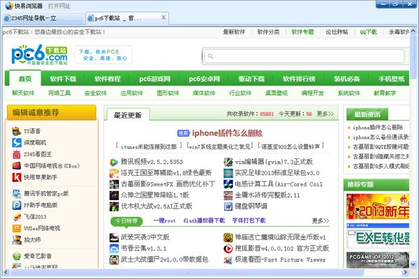419x279 pixels.
Task: Click the 中国网络电视台 CBox icon
Action: pos(17,165)
